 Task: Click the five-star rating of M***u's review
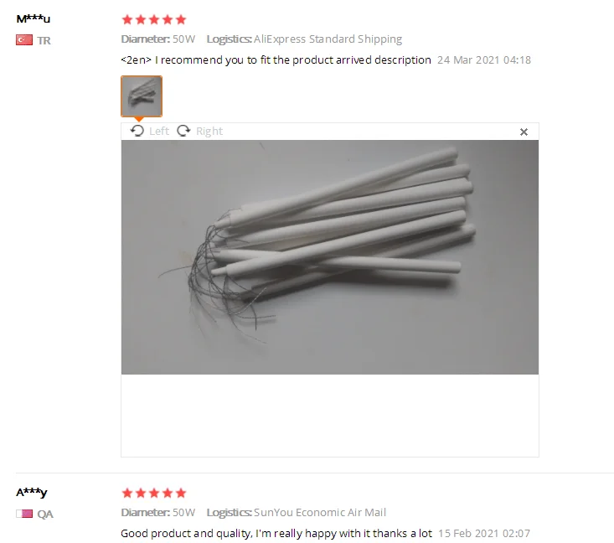pyautogui.click(x=154, y=19)
